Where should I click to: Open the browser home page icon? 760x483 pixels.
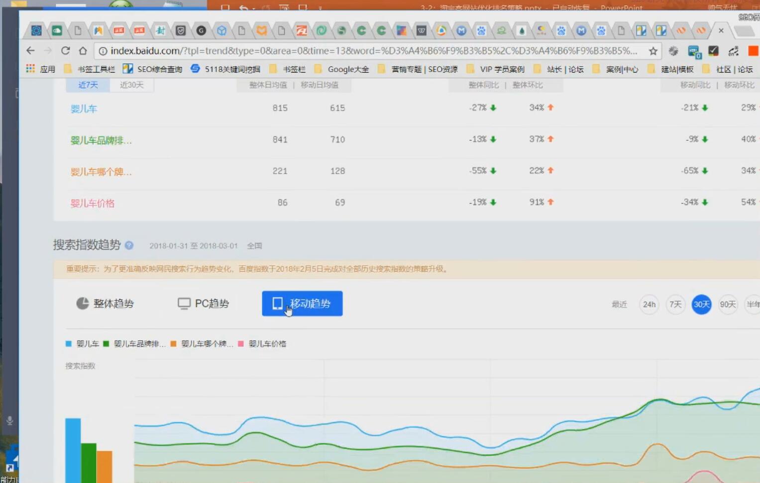point(83,51)
